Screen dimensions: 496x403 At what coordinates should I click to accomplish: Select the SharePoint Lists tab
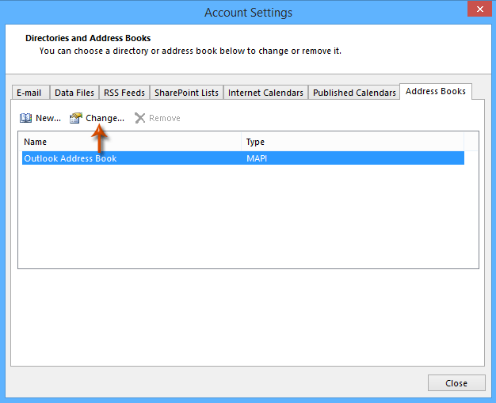[186, 93]
